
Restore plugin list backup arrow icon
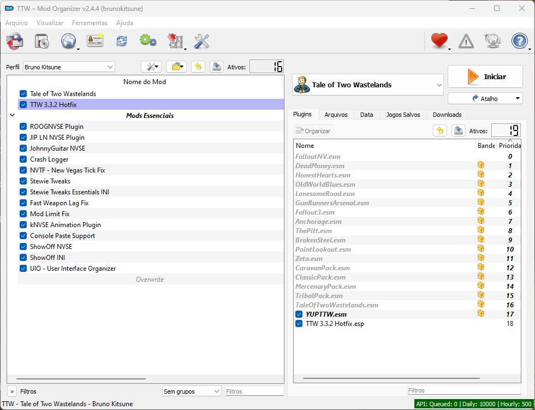coord(440,130)
